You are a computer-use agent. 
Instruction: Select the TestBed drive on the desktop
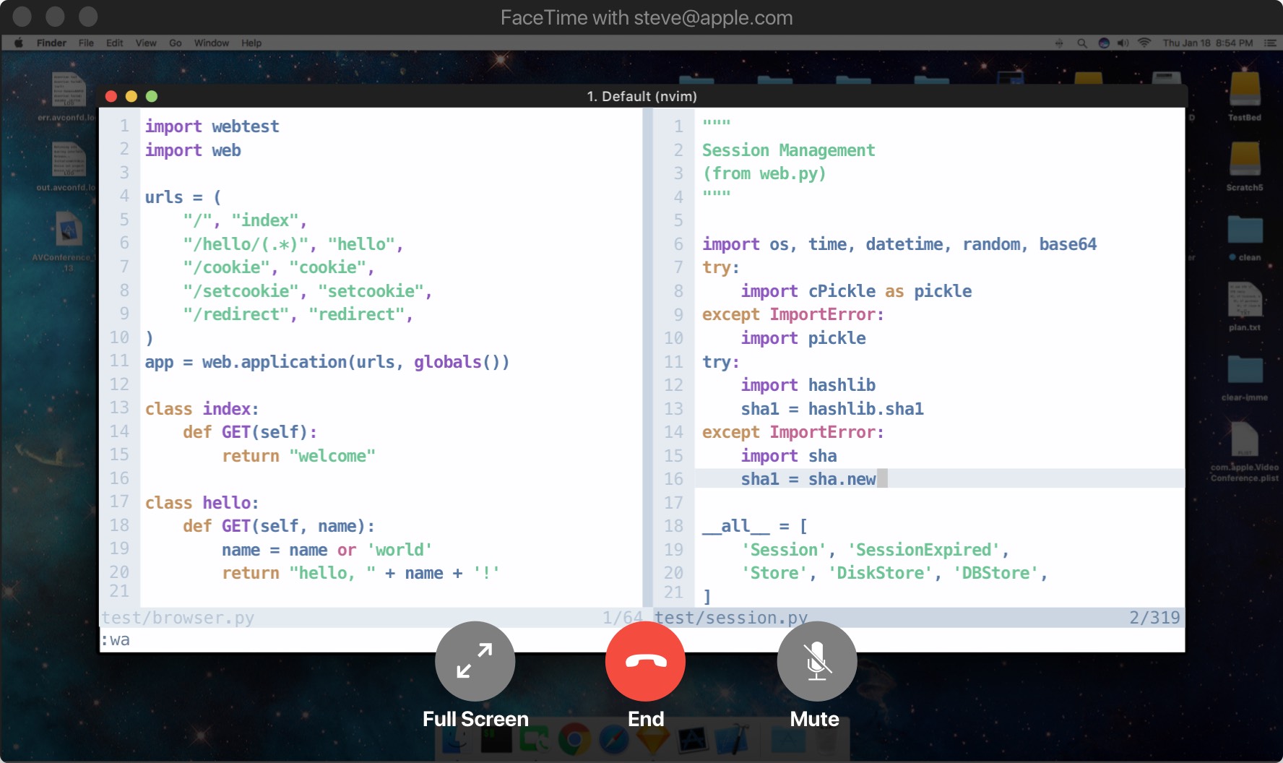pos(1244,95)
